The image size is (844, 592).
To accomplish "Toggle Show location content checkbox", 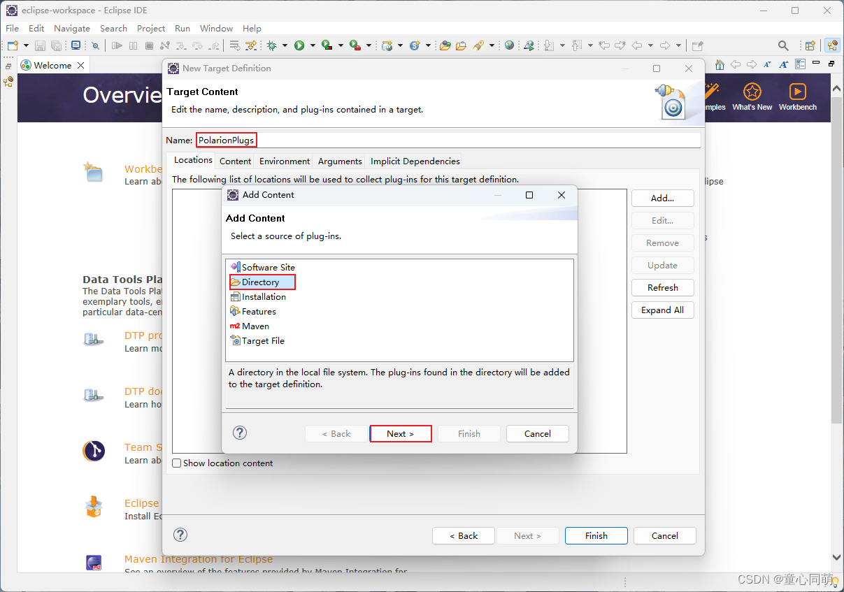I will (177, 463).
